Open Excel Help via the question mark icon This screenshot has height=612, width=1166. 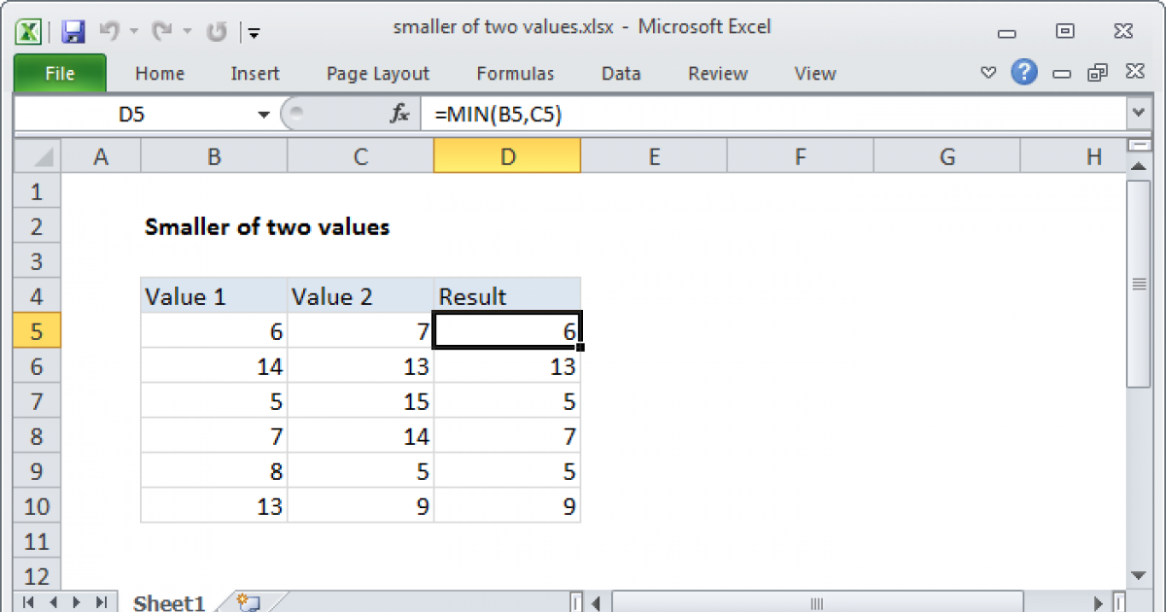coord(1024,73)
